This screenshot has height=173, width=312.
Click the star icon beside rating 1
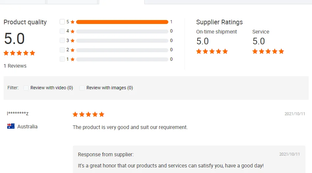point(72,59)
